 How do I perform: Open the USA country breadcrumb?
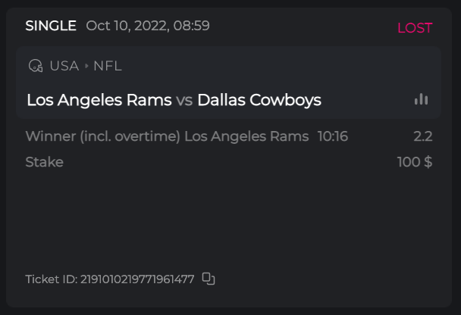(64, 66)
